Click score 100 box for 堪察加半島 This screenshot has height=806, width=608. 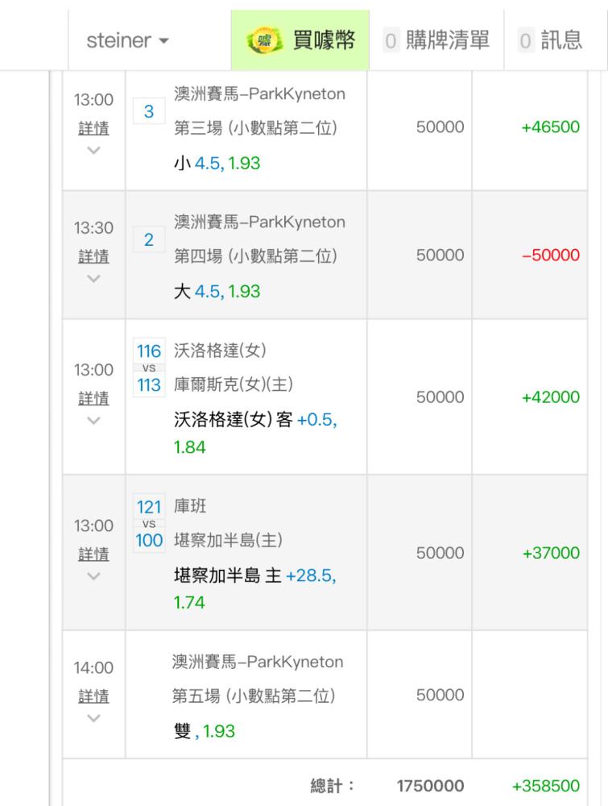click(x=149, y=540)
